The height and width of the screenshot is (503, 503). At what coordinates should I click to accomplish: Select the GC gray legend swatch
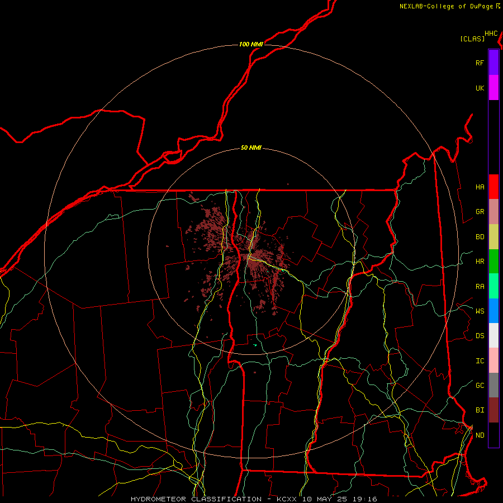tap(493, 385)
